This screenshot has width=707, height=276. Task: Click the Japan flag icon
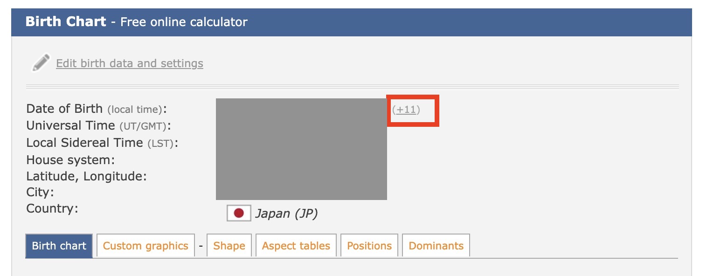(239, 214)
